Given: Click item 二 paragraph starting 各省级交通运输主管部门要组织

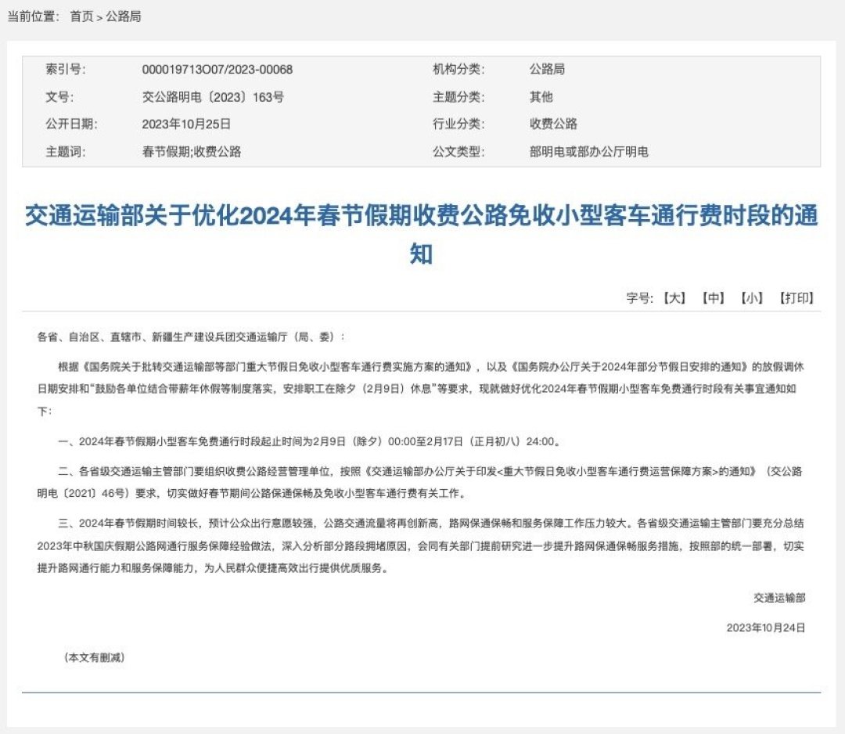Looking at the screenshot, I should click(420, 482).
